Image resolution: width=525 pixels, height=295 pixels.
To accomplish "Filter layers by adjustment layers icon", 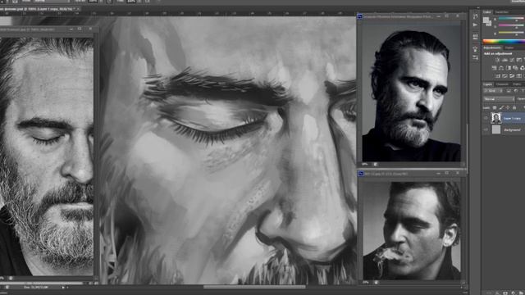I will coord(516,91).
